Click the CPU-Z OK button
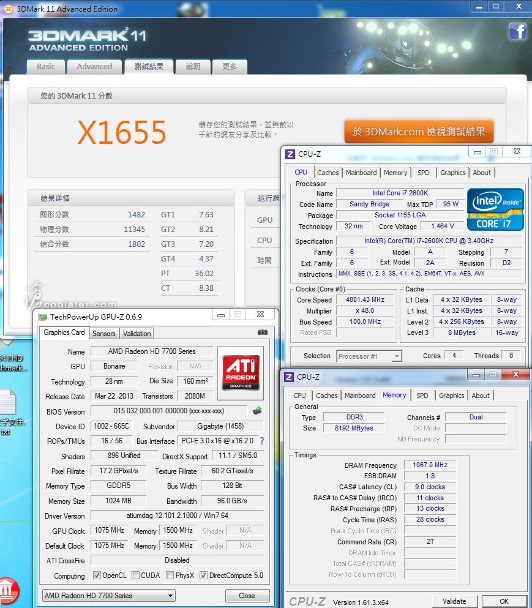This screenshot has width=532, height=608. click(x=504, y=601)
